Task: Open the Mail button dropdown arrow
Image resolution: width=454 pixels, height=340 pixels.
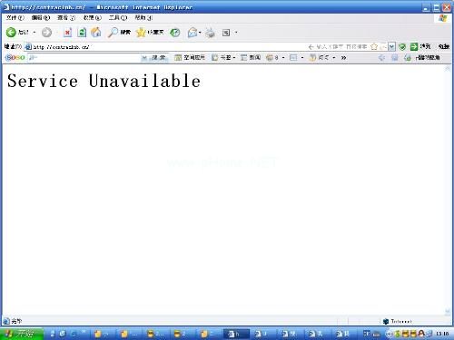Action: pyautogui.click(x=200, y=33)
